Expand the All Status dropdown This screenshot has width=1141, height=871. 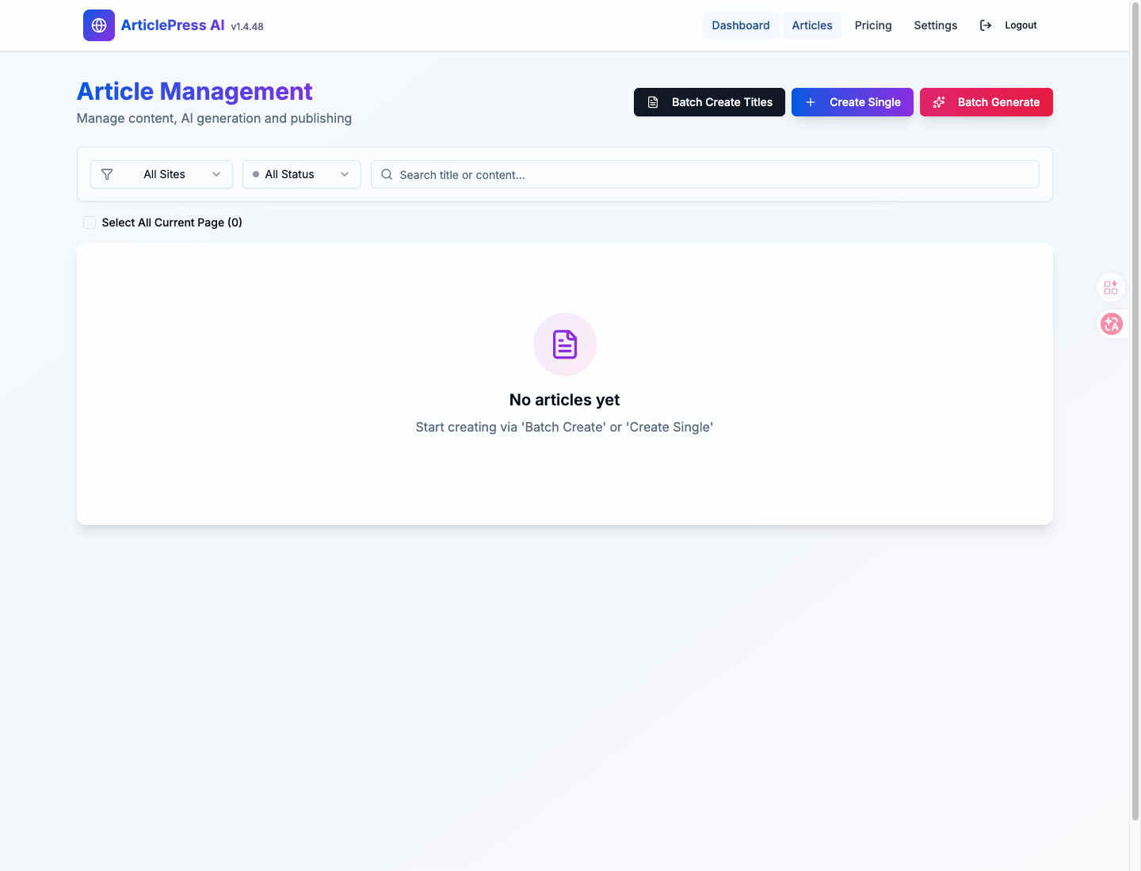pos(301,174)
